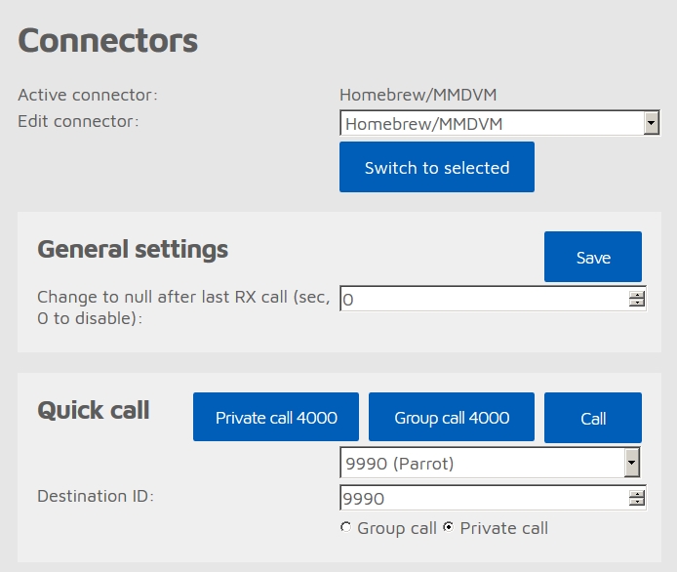This screenshot has height=572, width=677.
Task: Save the general settings
Action: [x=593, y=257]
